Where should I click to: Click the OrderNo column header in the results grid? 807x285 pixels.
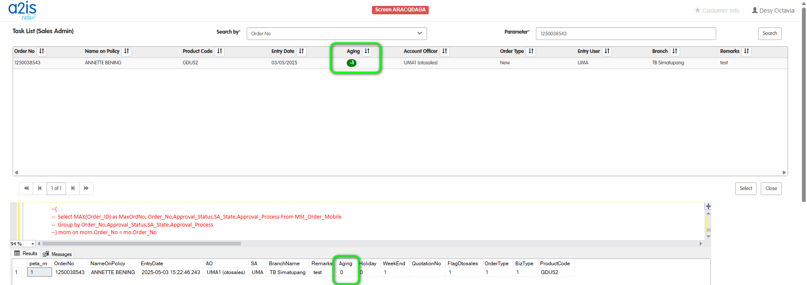pos(70,264)
